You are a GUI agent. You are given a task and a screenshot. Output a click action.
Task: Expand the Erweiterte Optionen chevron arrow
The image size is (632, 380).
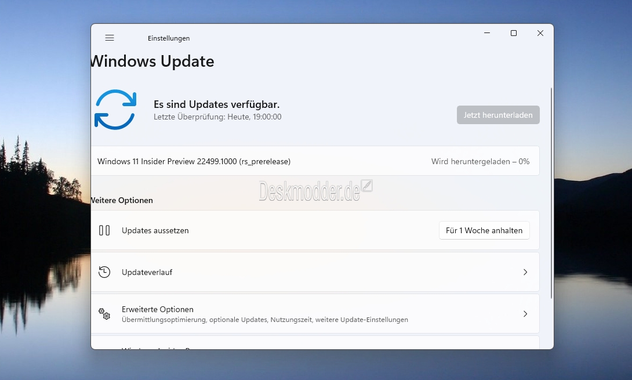(x=525, y=314)
